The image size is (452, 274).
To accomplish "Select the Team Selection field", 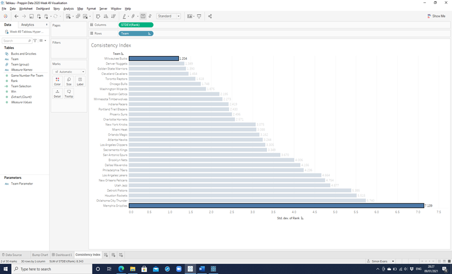I will click(x=21, y=86).
